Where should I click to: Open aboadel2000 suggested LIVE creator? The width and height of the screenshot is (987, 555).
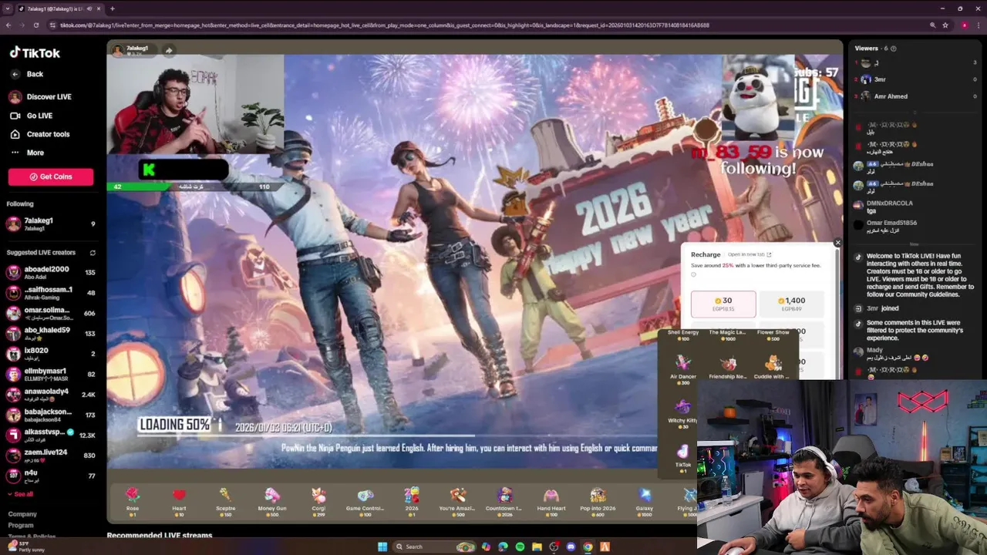pos(51,272)
